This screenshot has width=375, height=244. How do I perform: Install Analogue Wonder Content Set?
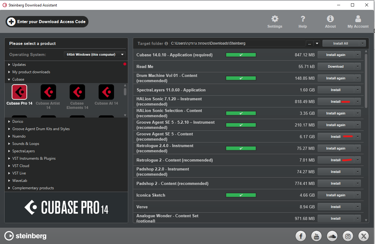(336, 218)
